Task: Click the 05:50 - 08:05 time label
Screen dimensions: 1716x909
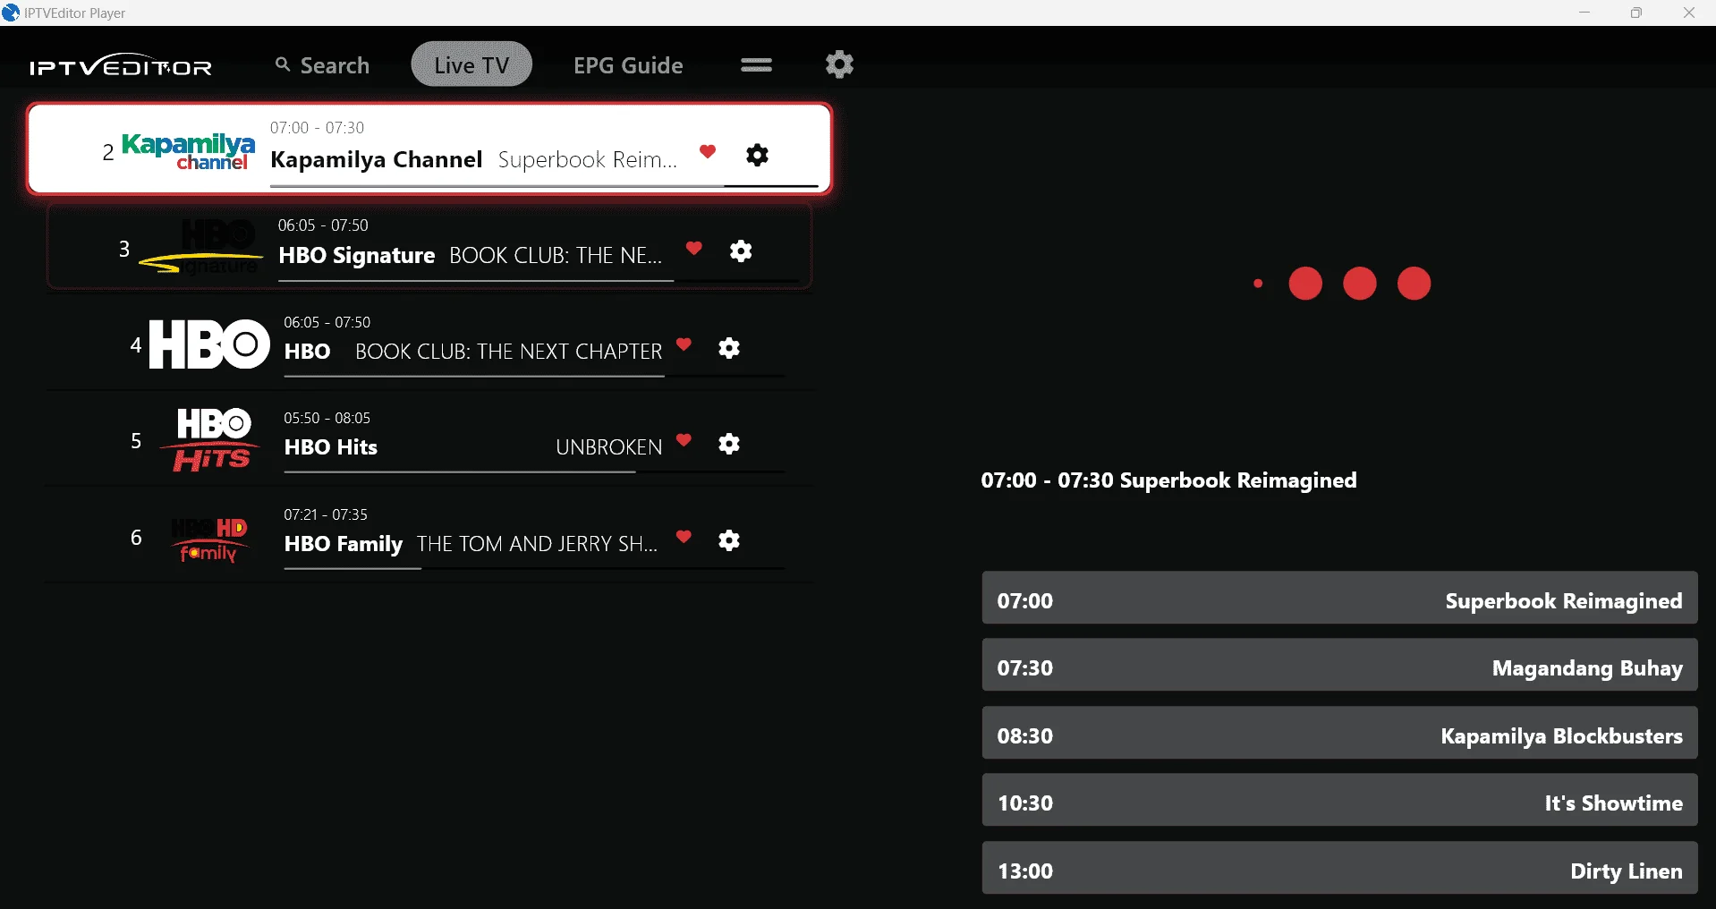Action: point(327,418)
